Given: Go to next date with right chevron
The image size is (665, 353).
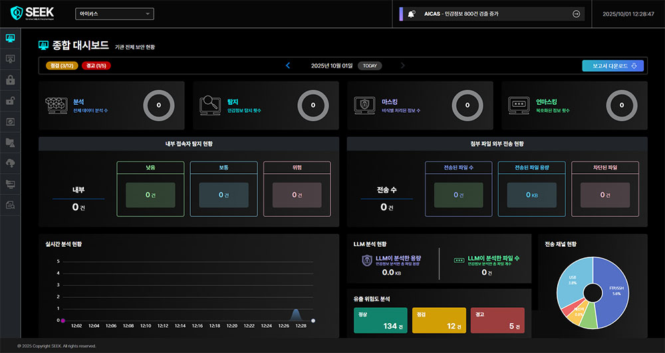Looking at the screenshot, I should tap(403, 66).
